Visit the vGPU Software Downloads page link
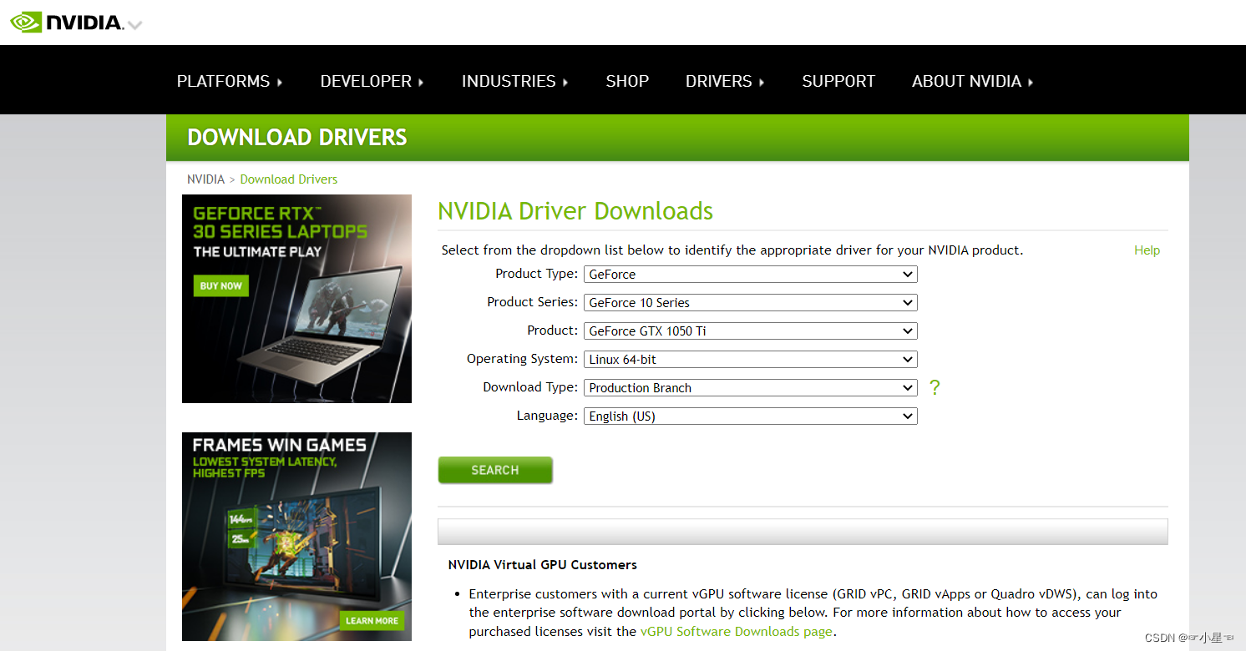 (x=736, y=631)
